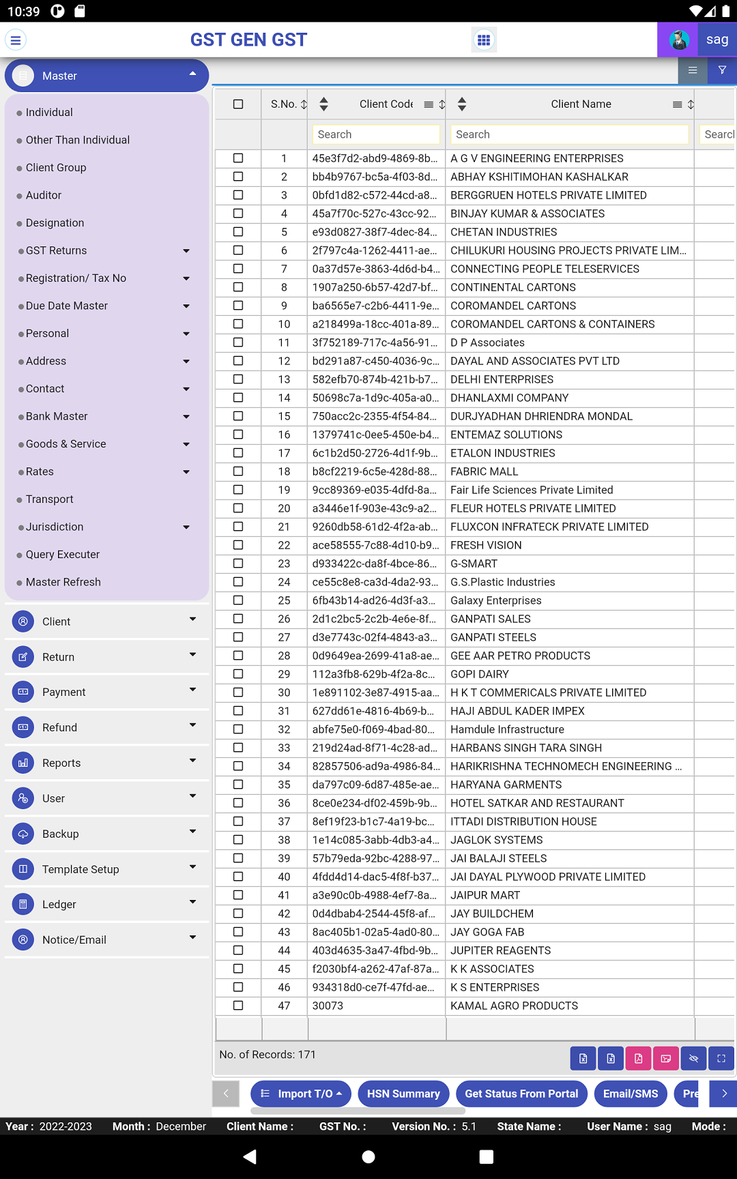737x1179 pixels.
Task: Select Master Refresh menu item
Action: (x=63, y=582)
